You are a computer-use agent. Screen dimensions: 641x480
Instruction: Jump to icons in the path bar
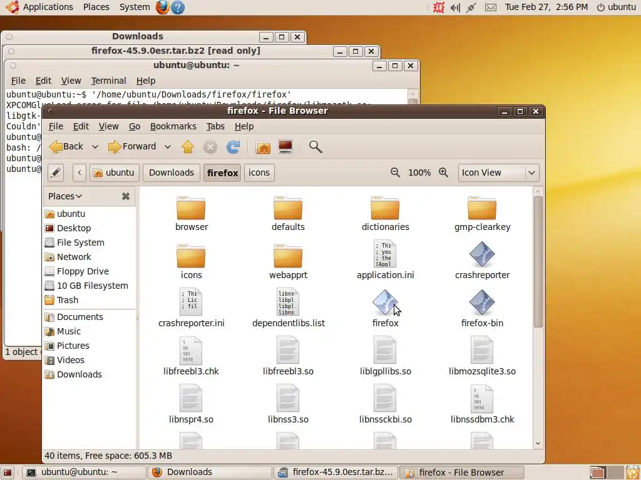(x=259, y=172)
